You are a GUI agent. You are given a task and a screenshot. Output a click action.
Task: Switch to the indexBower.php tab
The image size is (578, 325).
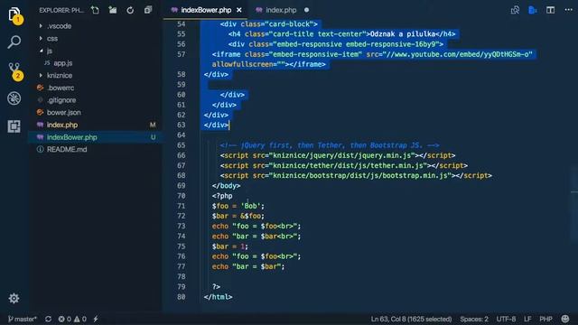[206, 10]
